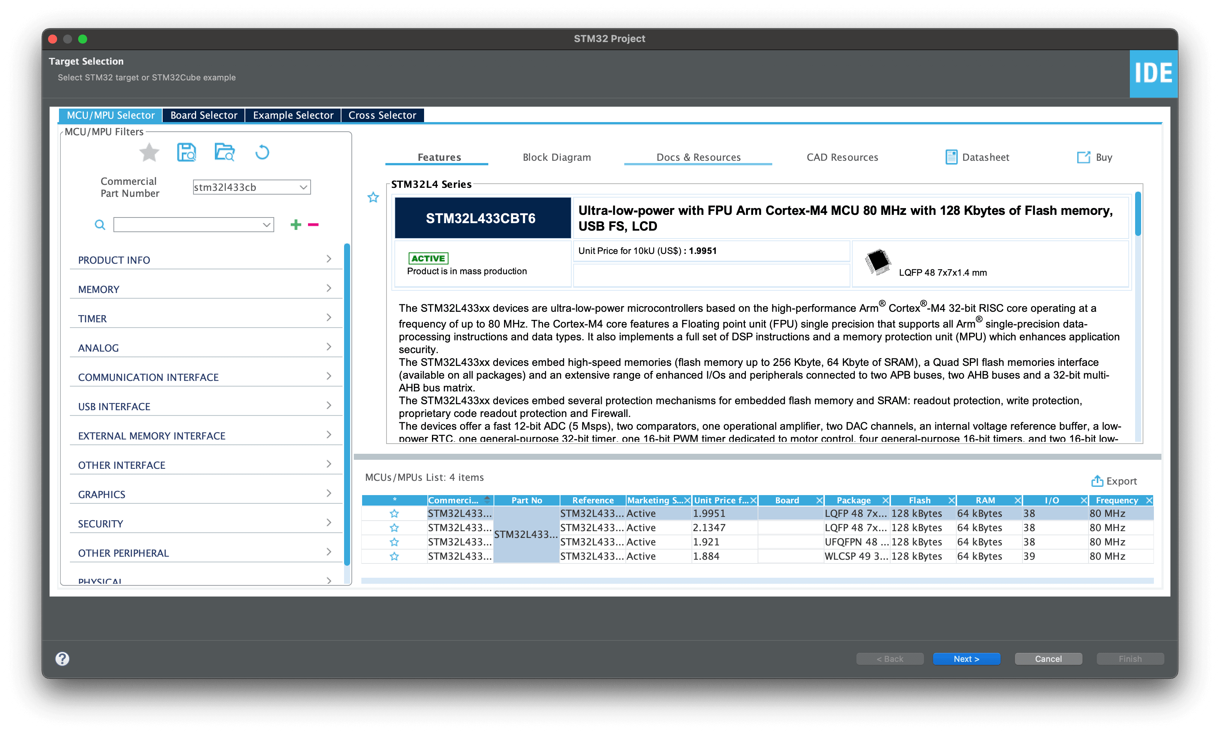Image resolution: width=1220 pixels, height=734 pixels.
Task: Sort by Commercial Part Number column arrow
Action: click(x=487, y=500)
